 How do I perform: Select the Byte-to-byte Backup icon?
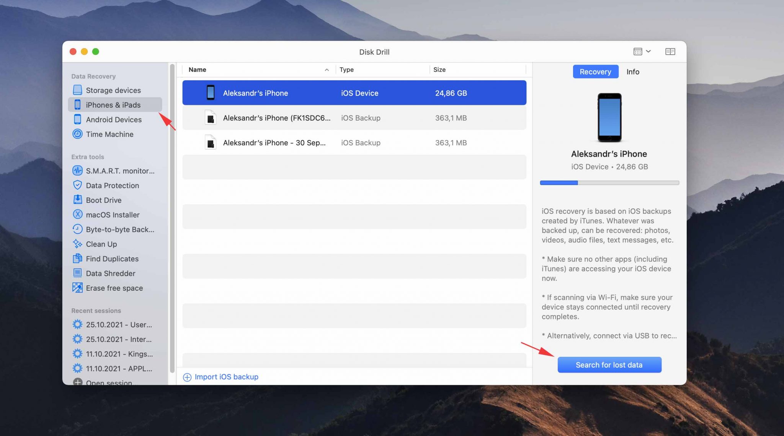point(77,229)
